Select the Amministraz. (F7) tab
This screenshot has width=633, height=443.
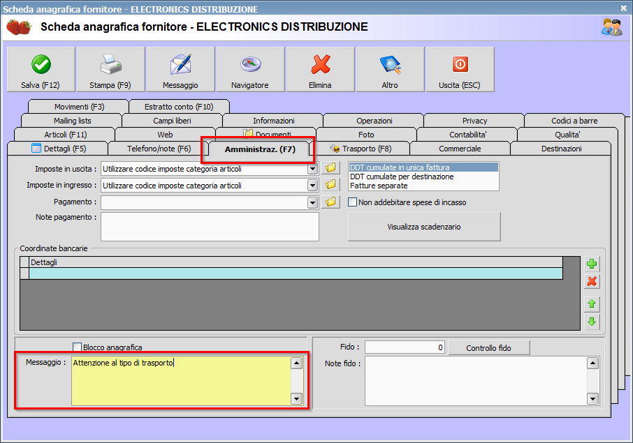point(260,149)
